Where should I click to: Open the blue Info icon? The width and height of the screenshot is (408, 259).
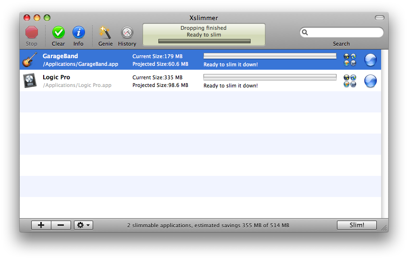pos(78,33)
